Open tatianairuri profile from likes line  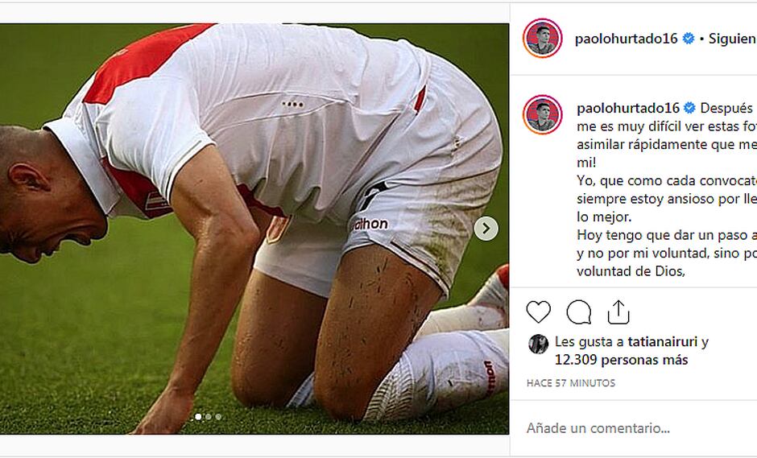coord(662,342)
